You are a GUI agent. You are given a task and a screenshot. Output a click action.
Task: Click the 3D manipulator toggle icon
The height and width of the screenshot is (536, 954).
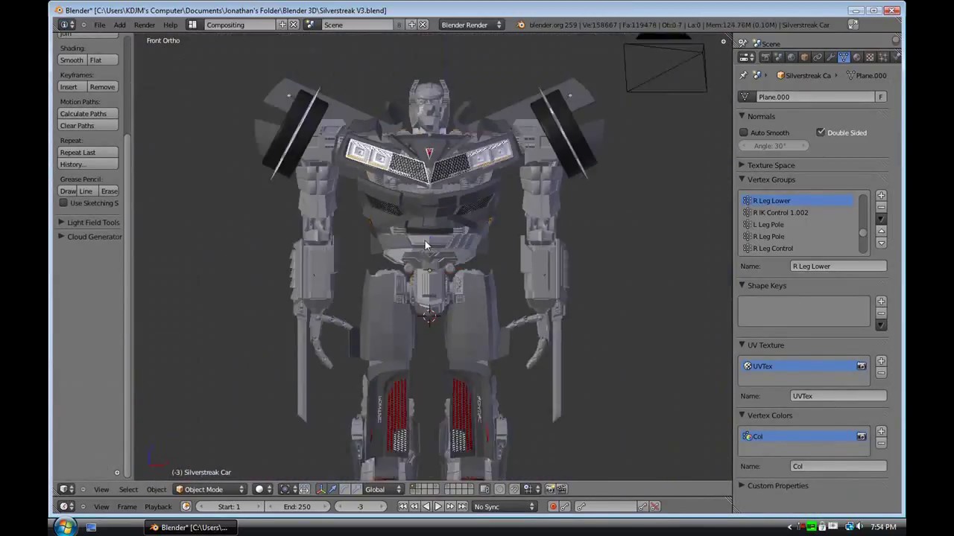[320, 489]
